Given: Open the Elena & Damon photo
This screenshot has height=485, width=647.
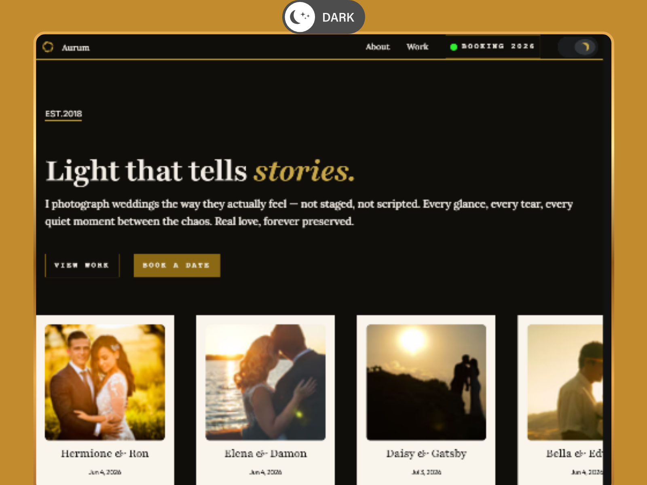Looking at the screenshot, I should pyautogui.click(x=265, y=382).
